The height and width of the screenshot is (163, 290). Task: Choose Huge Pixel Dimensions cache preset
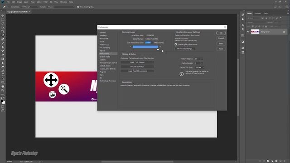point(137,71)
